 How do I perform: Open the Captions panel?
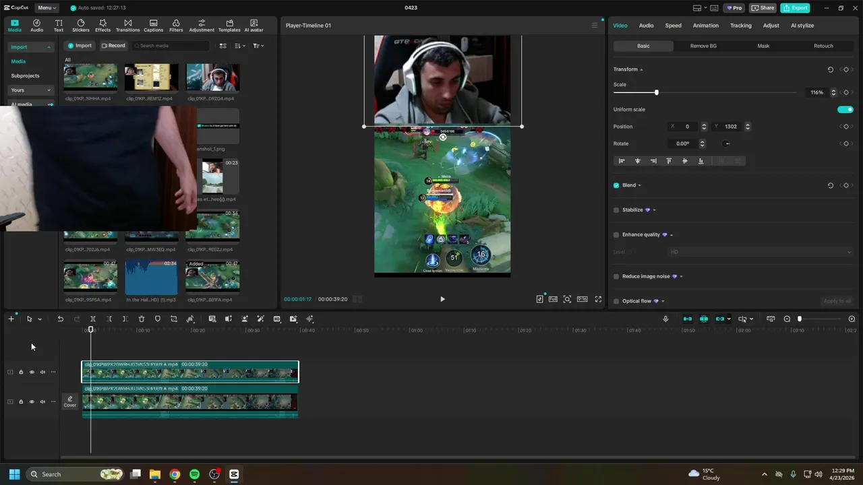pyautogui.click(x=153, y=26)
